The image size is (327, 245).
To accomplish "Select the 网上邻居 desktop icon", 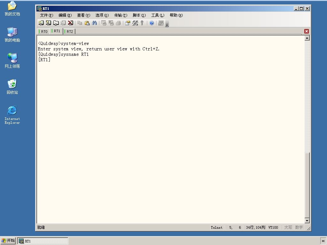I will click(x=12, y=61).
